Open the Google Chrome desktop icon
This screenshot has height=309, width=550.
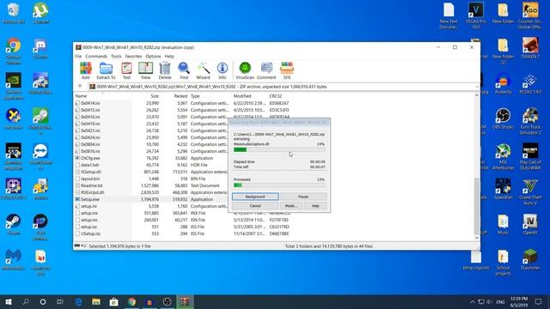pos(14,51)
